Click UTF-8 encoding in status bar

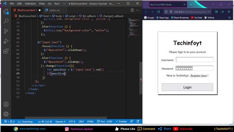(x=72, y=121)
